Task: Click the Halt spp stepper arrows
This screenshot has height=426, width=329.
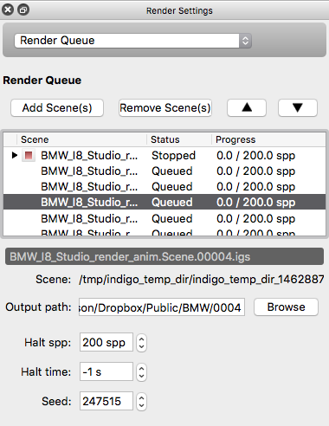Action: click(x=141, y=343)
